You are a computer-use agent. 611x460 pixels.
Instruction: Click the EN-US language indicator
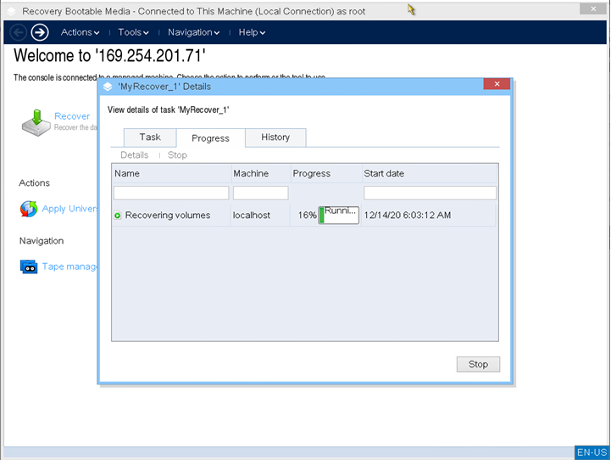pos(592,452)
